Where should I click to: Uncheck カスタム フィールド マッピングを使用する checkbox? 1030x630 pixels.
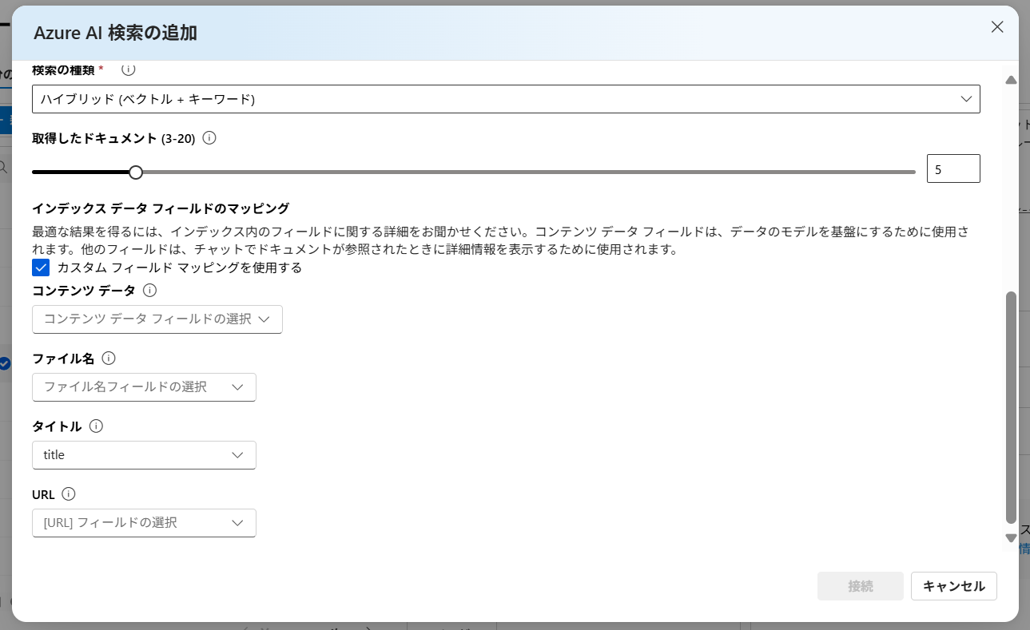41,267
